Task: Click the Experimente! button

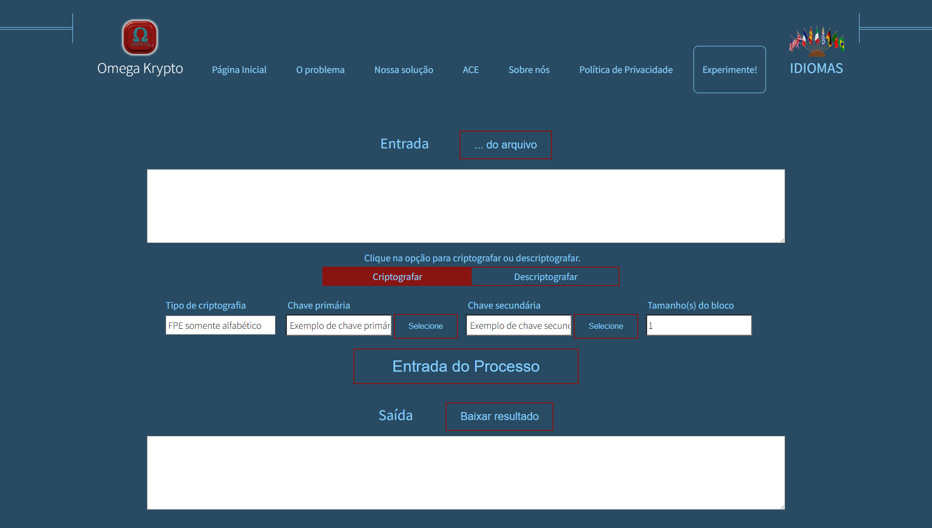Action: click(729, 70)
